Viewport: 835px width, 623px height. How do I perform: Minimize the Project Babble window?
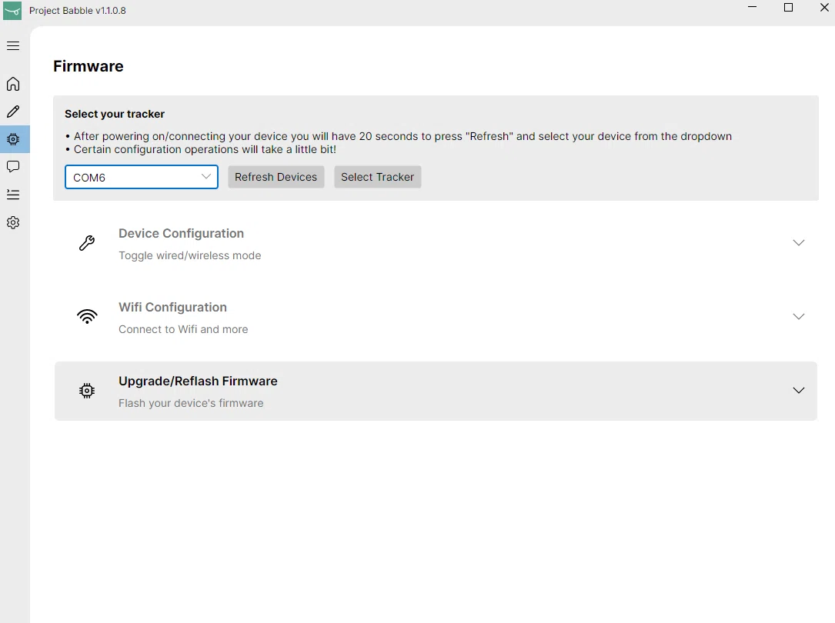(753, 8)
